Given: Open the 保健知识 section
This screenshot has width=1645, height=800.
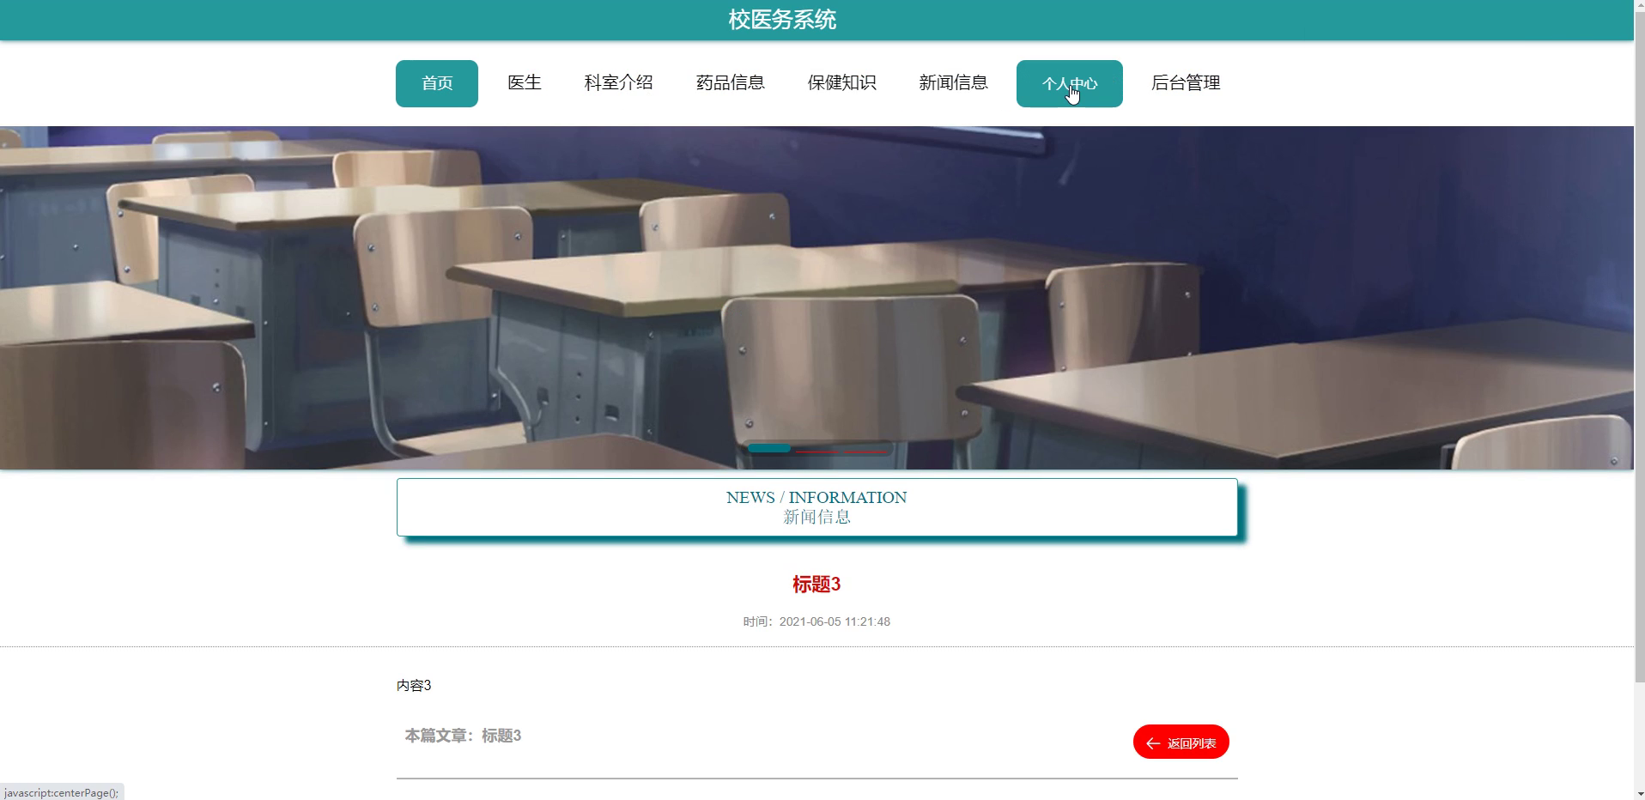Looking at the screenshot, I should pyautogui.click(x=842, y=83).
